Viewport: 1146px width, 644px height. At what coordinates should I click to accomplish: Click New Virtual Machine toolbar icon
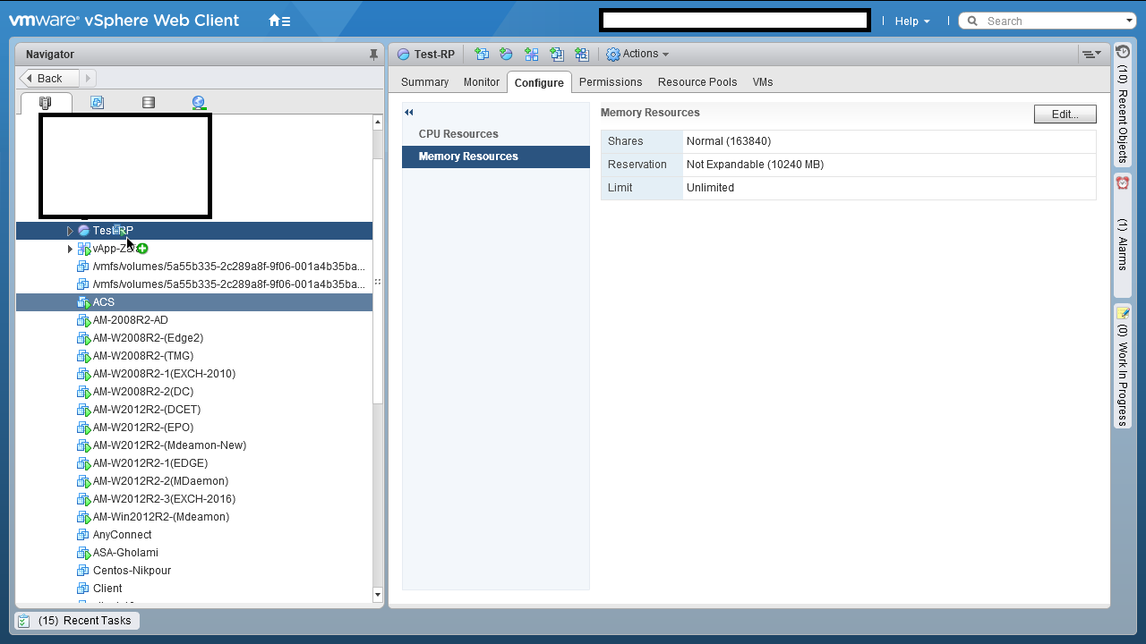(x=482, y=55)
